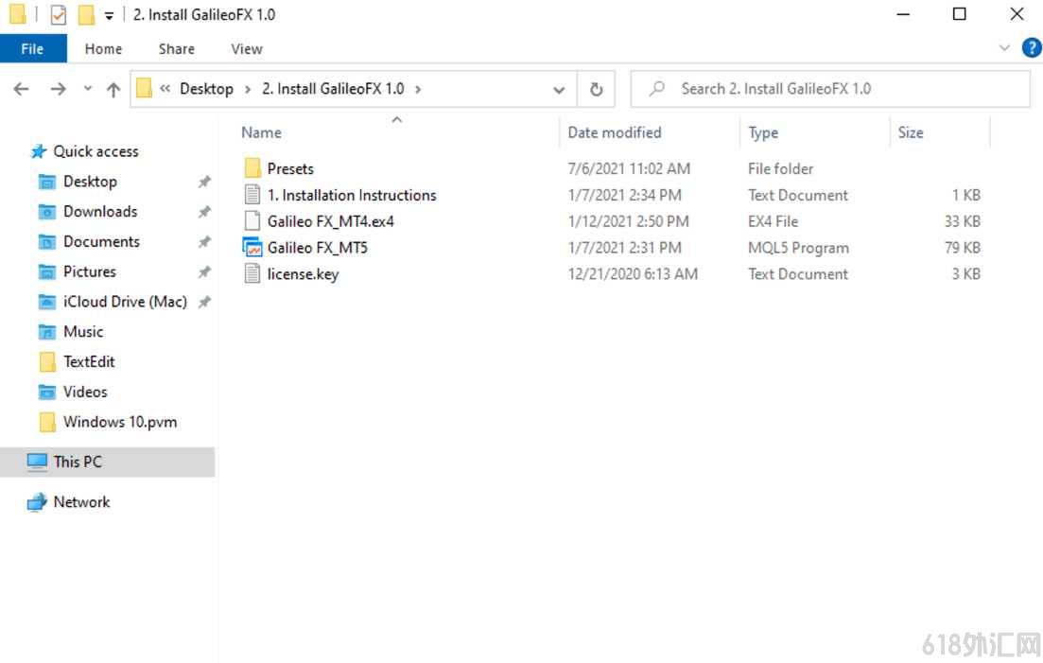Click the Network icon in navigation pane
The height and width of the screenshot is (663, 1043).
(x=37, y=502)
